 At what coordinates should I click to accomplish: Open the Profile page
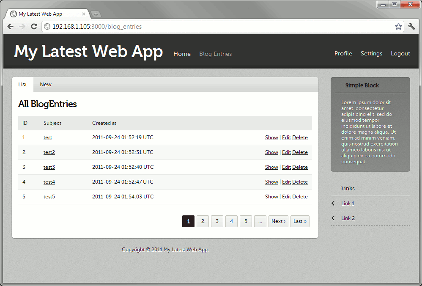tap(343, 54)
